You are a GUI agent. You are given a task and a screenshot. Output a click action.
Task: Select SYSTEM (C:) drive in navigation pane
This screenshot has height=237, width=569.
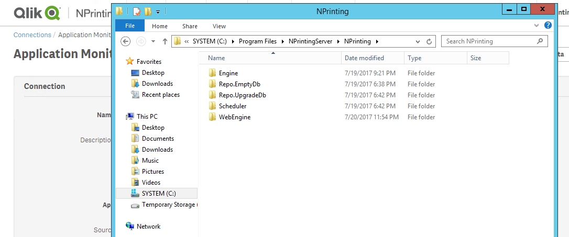[x=157, y=194]
